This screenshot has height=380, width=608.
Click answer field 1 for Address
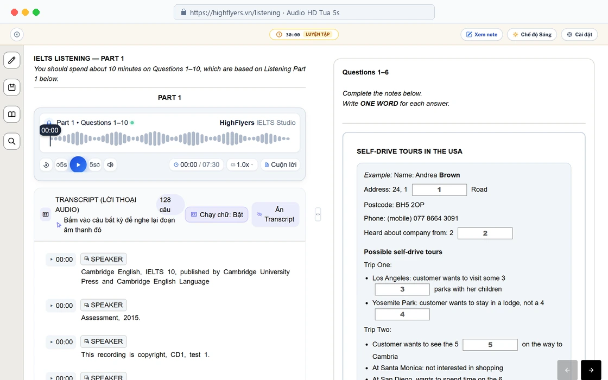point(439,189)
